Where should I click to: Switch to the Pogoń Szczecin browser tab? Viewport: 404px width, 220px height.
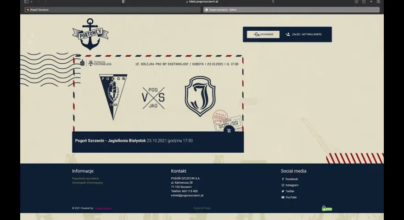point(112,10)
